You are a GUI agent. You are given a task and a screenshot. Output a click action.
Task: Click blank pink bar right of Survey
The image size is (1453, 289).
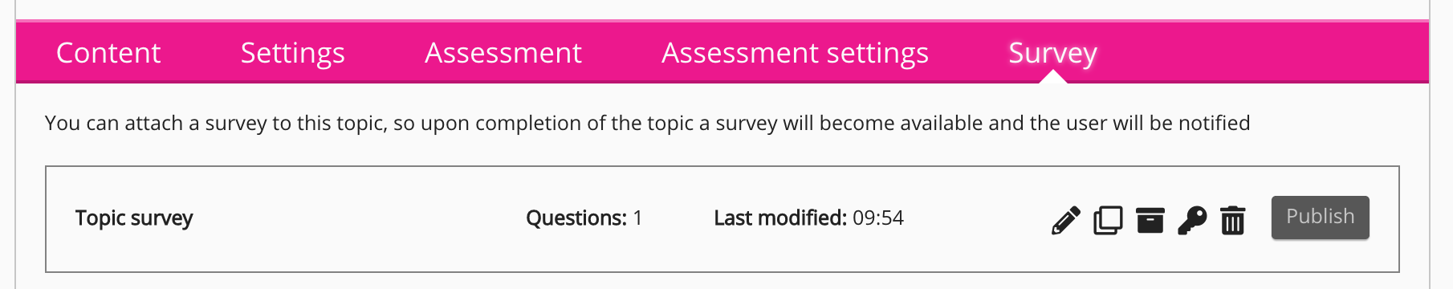pyautogui.click(x=1260, y=53)
